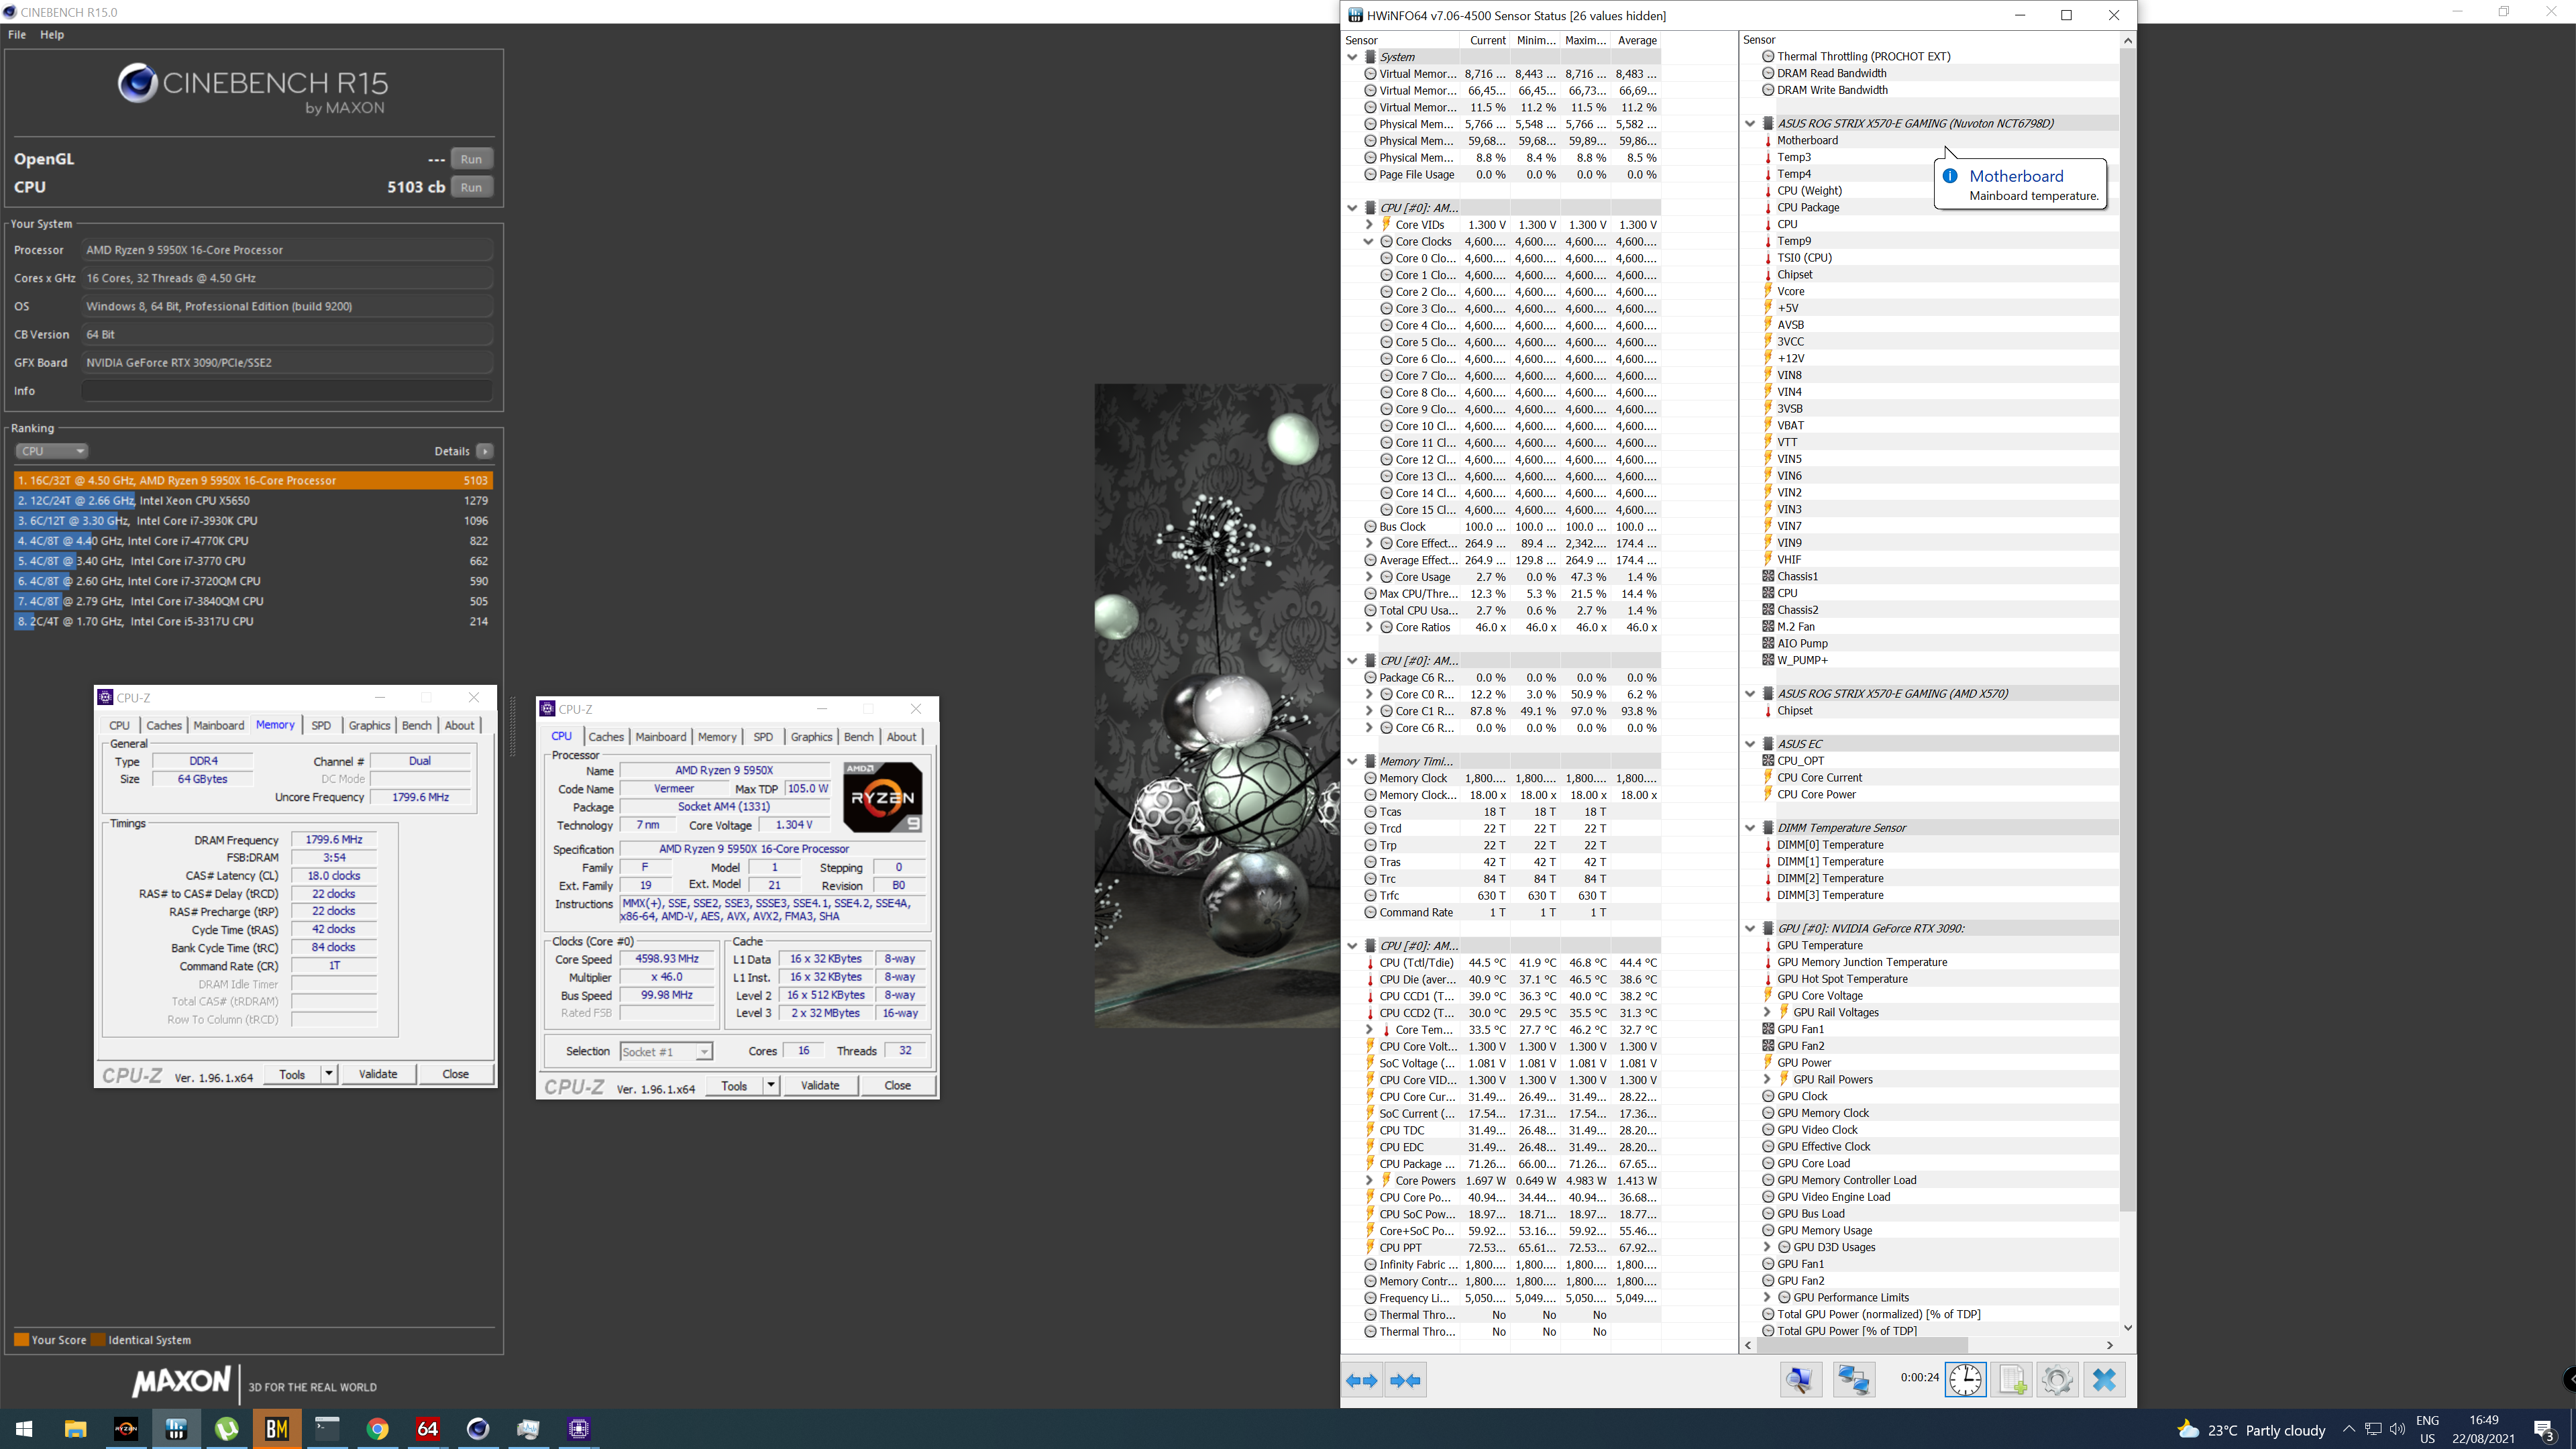Open Mainboard tab in CPU-Z memory window
This screenshot has height=1449, width=2576.
click(219, 726)
